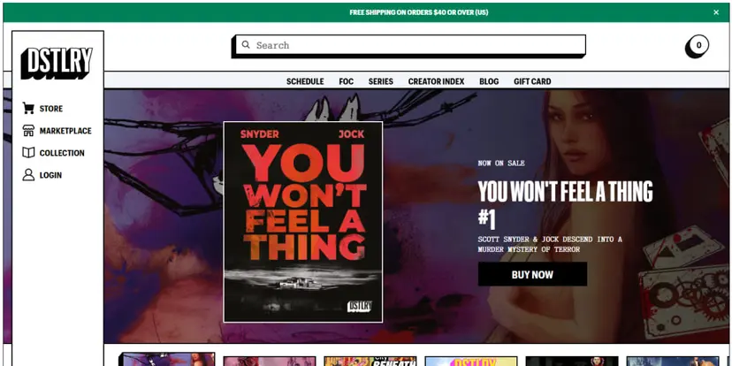The height and width of the screenshot is (366, 732).
Task: Click the Marketplace storefront icon
Action: pyautogui.click(x=28, y=131)
